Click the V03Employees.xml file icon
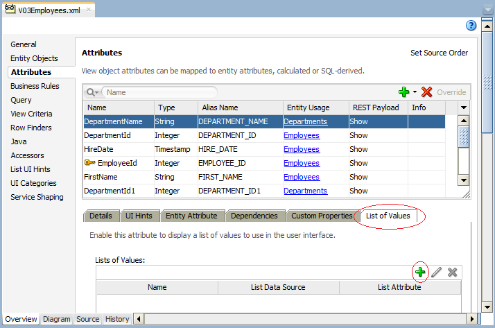This screenshot has height=328, width=495. point(10,9)
